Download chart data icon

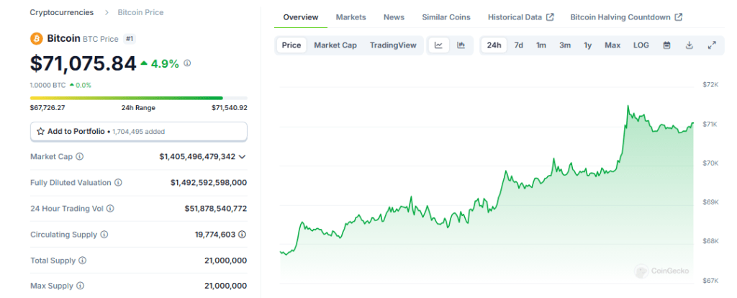(689, 45)
